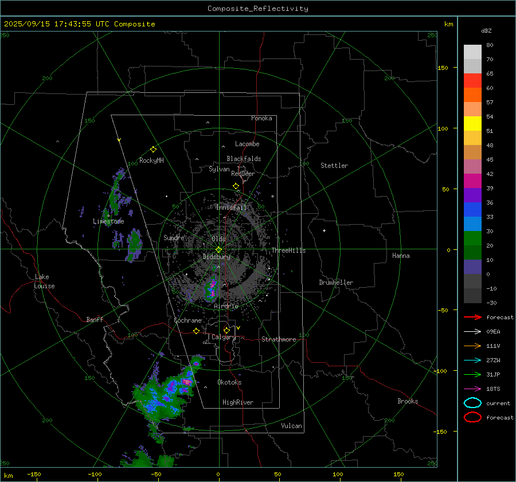Image resolution: width=516 pixels, height=482 pixels.
Task: Click the Cochrane city label
Action: pos(187,320)
